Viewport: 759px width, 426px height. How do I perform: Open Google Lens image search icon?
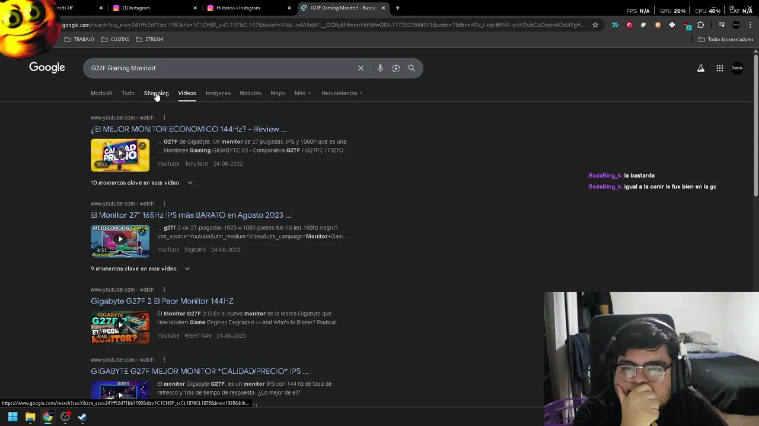(396, 68)
